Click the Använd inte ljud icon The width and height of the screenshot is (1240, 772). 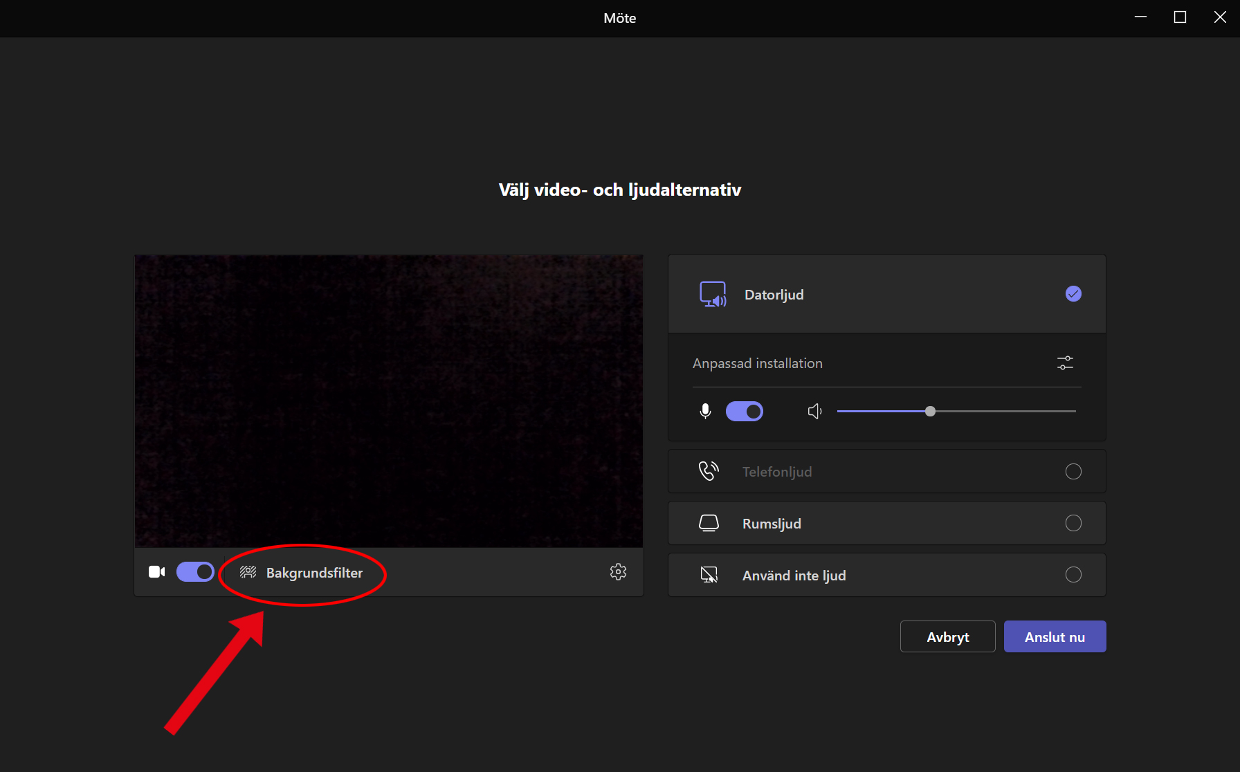(x=709, y=575)
